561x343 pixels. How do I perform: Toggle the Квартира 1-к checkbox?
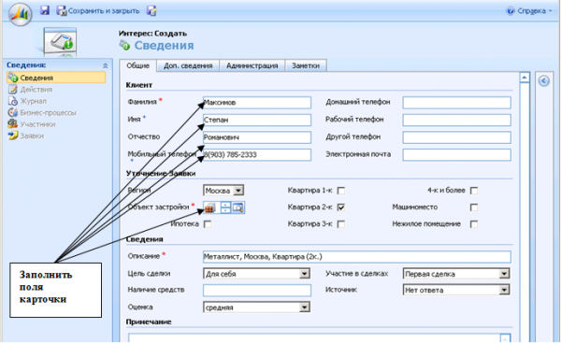point(341,191)
